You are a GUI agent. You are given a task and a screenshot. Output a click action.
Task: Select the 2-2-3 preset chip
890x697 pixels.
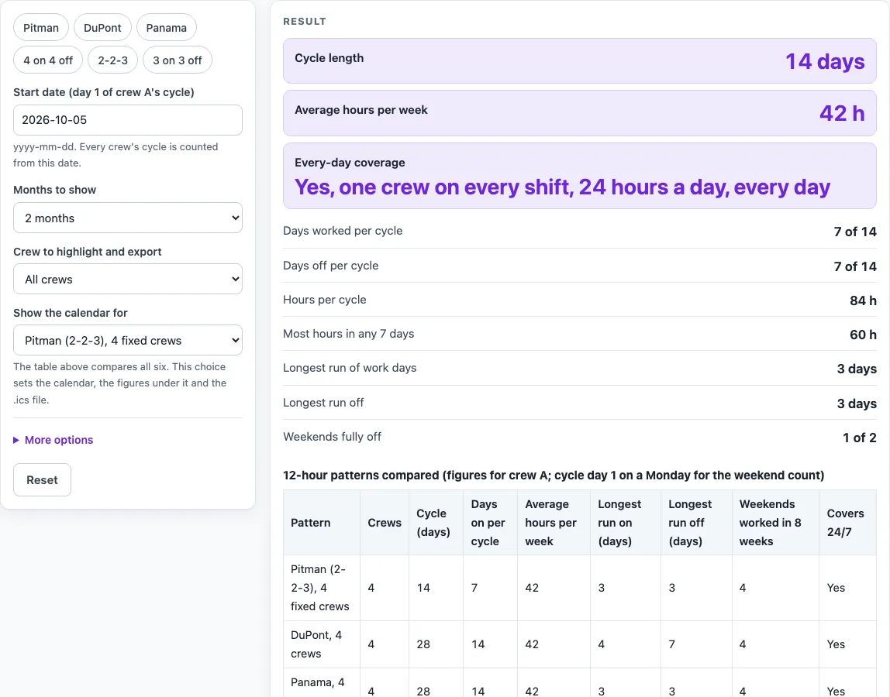point(113,60)
